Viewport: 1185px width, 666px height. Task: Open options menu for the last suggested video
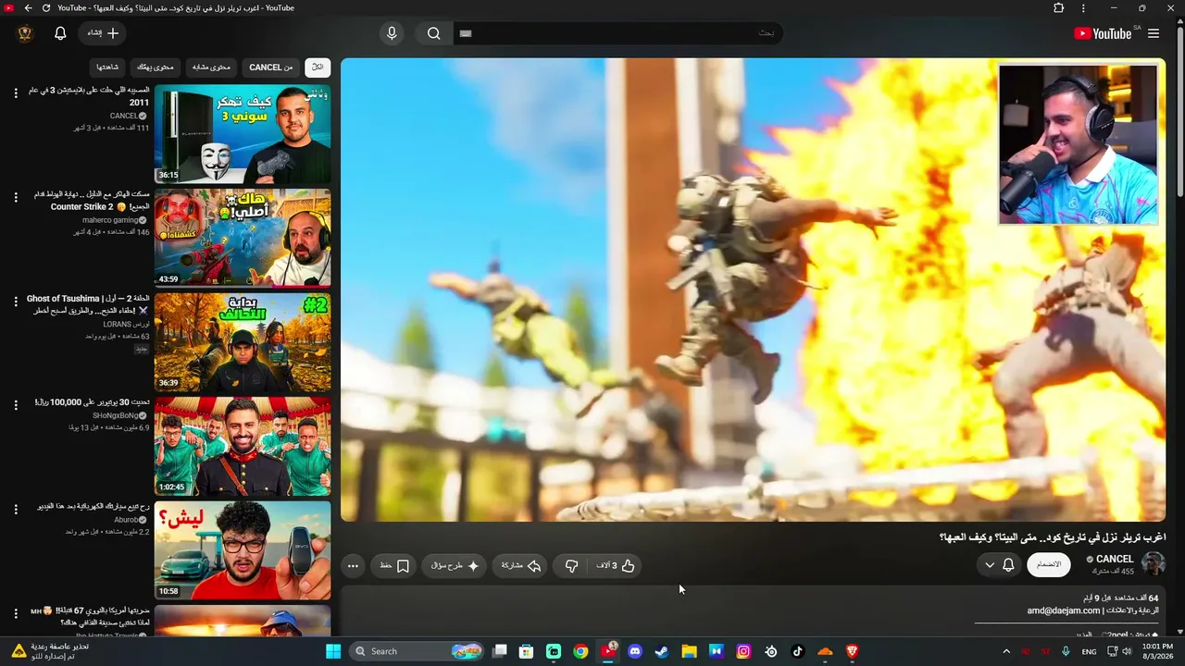tap(16, 613)
